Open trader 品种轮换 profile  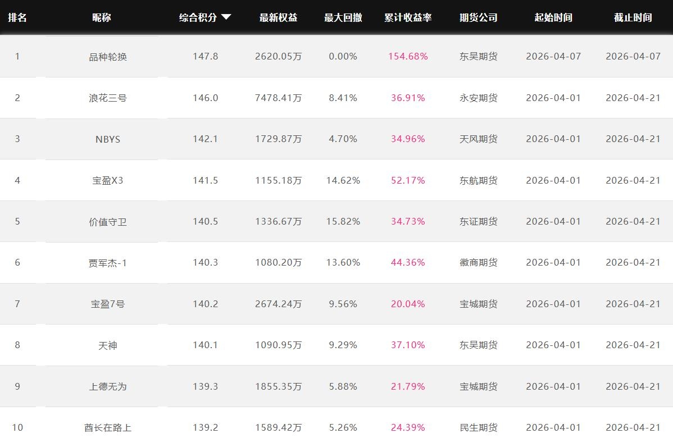[108, 57]
